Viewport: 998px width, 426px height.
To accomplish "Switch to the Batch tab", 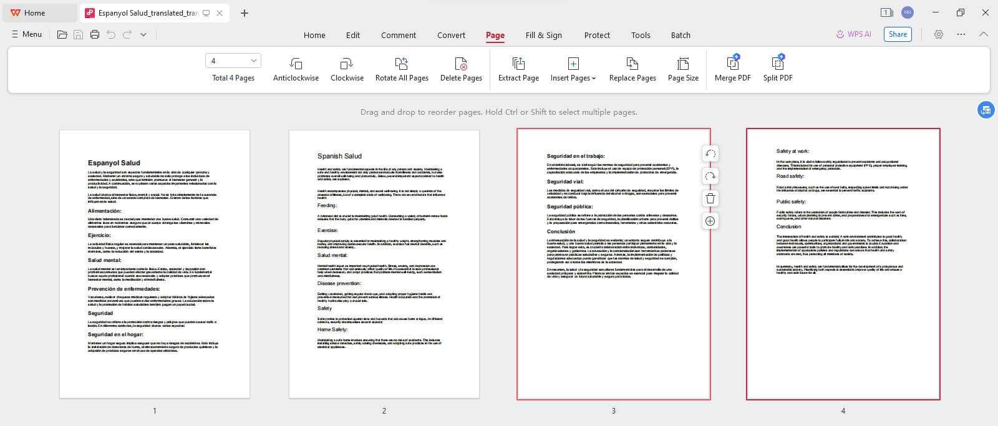I will click(x=681, y=35).
